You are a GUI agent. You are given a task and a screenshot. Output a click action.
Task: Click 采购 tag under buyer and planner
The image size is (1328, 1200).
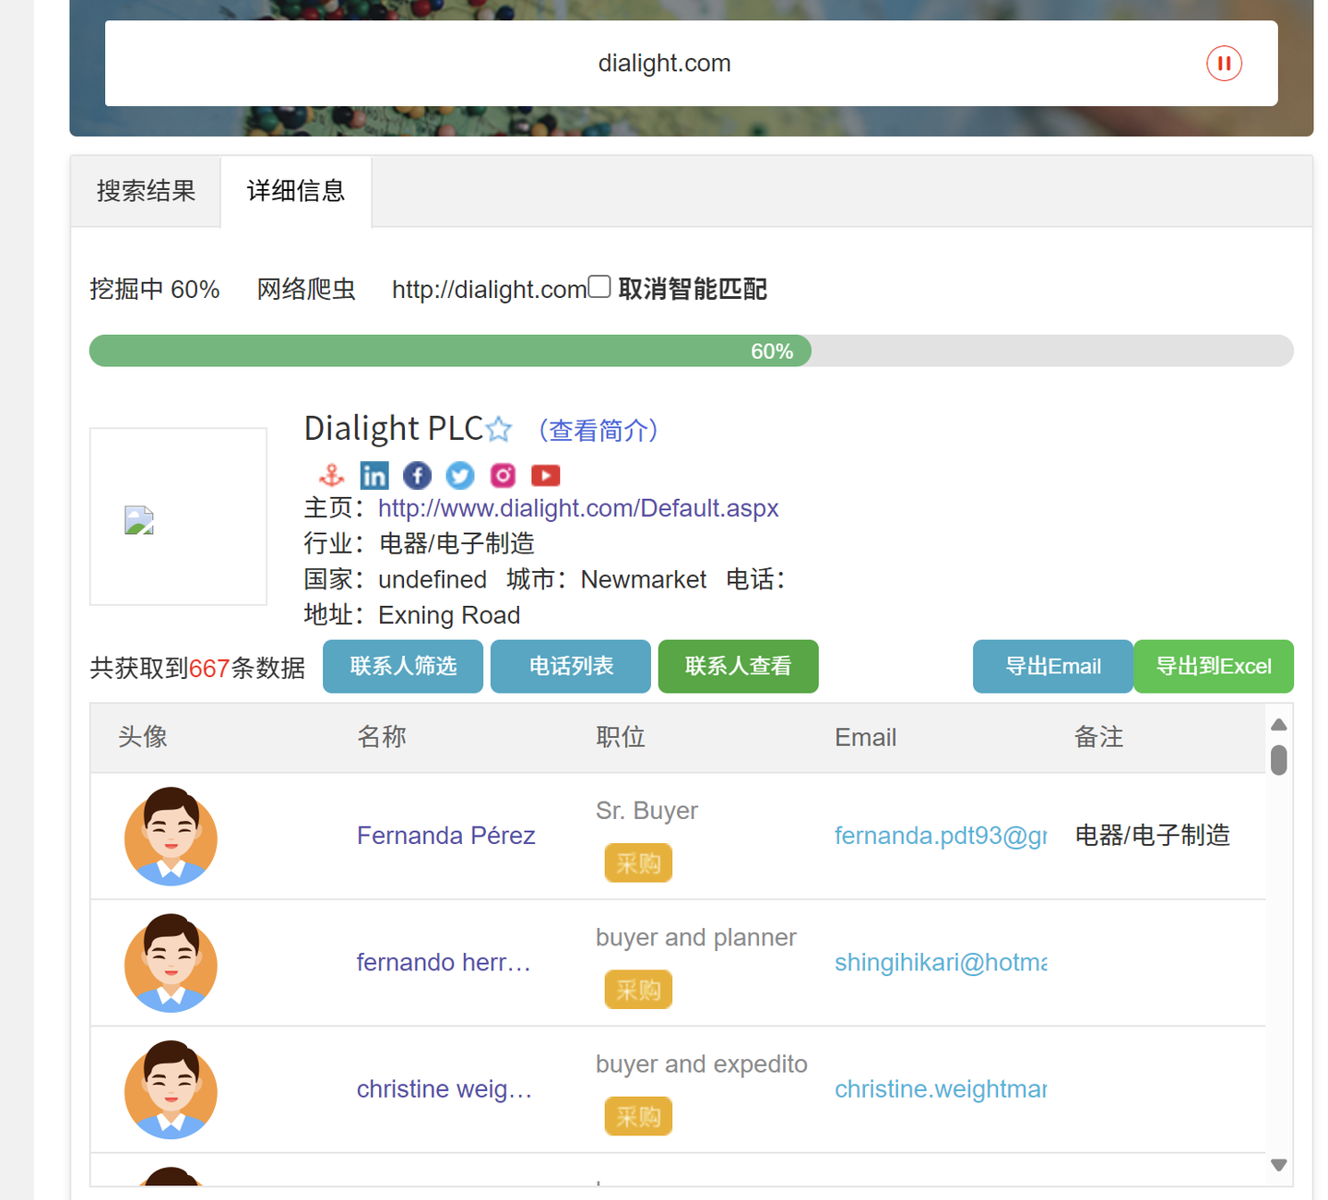pyautogui.click(x=638, y=990)
